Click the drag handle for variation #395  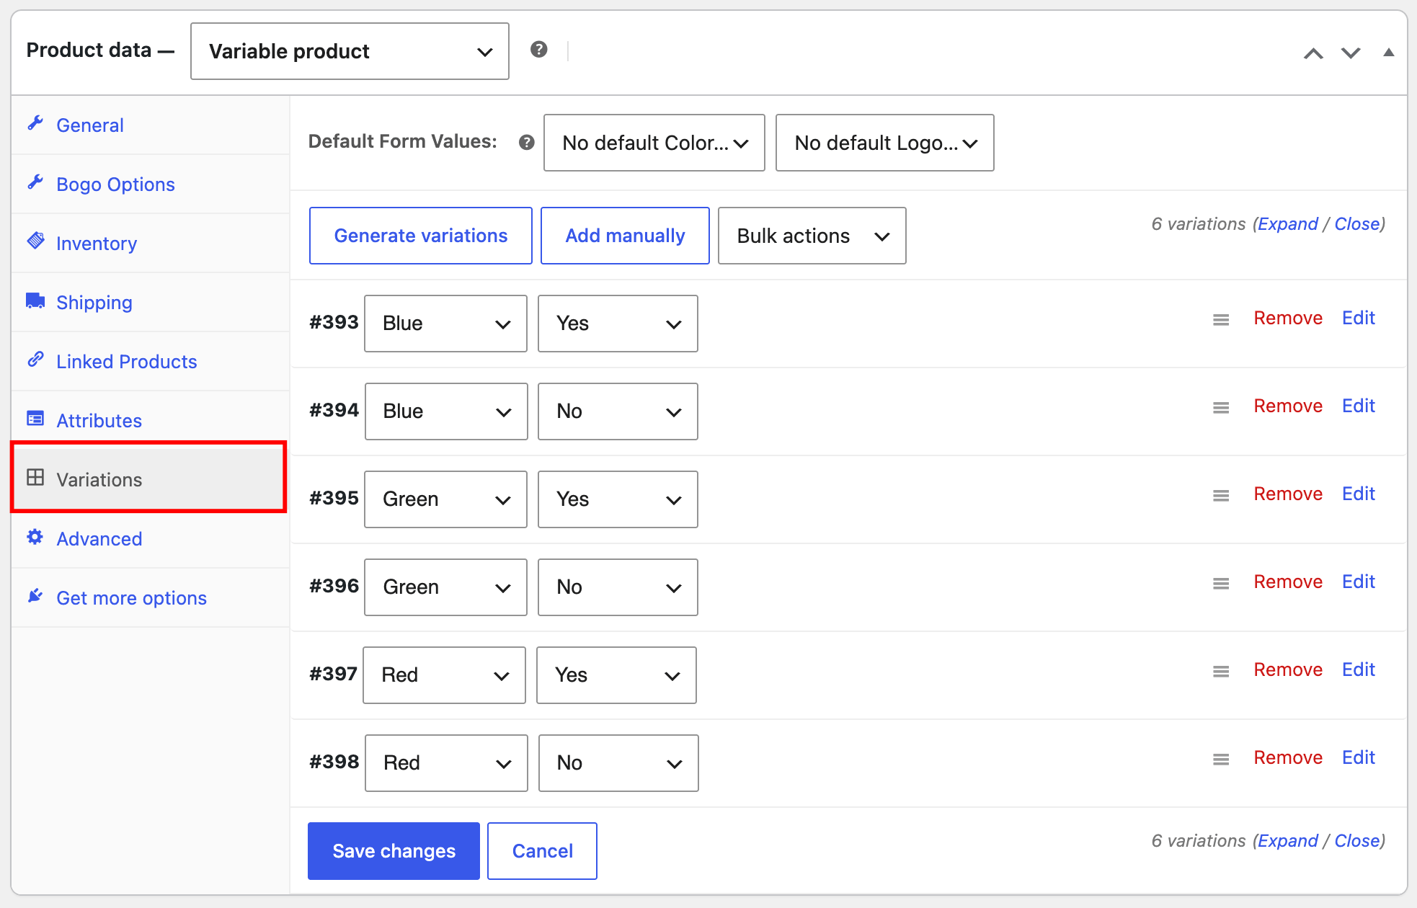(x=1220, y=495)
